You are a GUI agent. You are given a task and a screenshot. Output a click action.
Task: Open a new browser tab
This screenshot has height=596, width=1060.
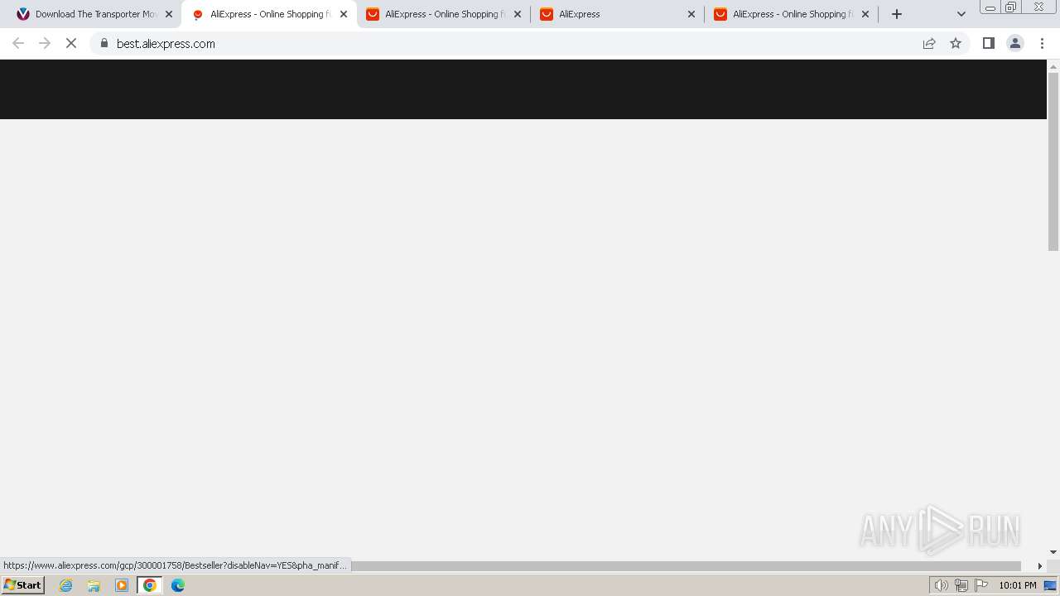point(897,14)
